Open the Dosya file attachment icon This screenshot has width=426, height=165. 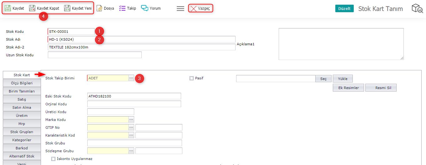coord(99,8)
